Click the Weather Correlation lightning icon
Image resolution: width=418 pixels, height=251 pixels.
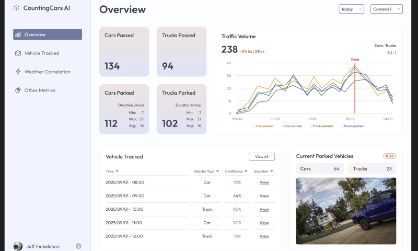coord(18,72)
